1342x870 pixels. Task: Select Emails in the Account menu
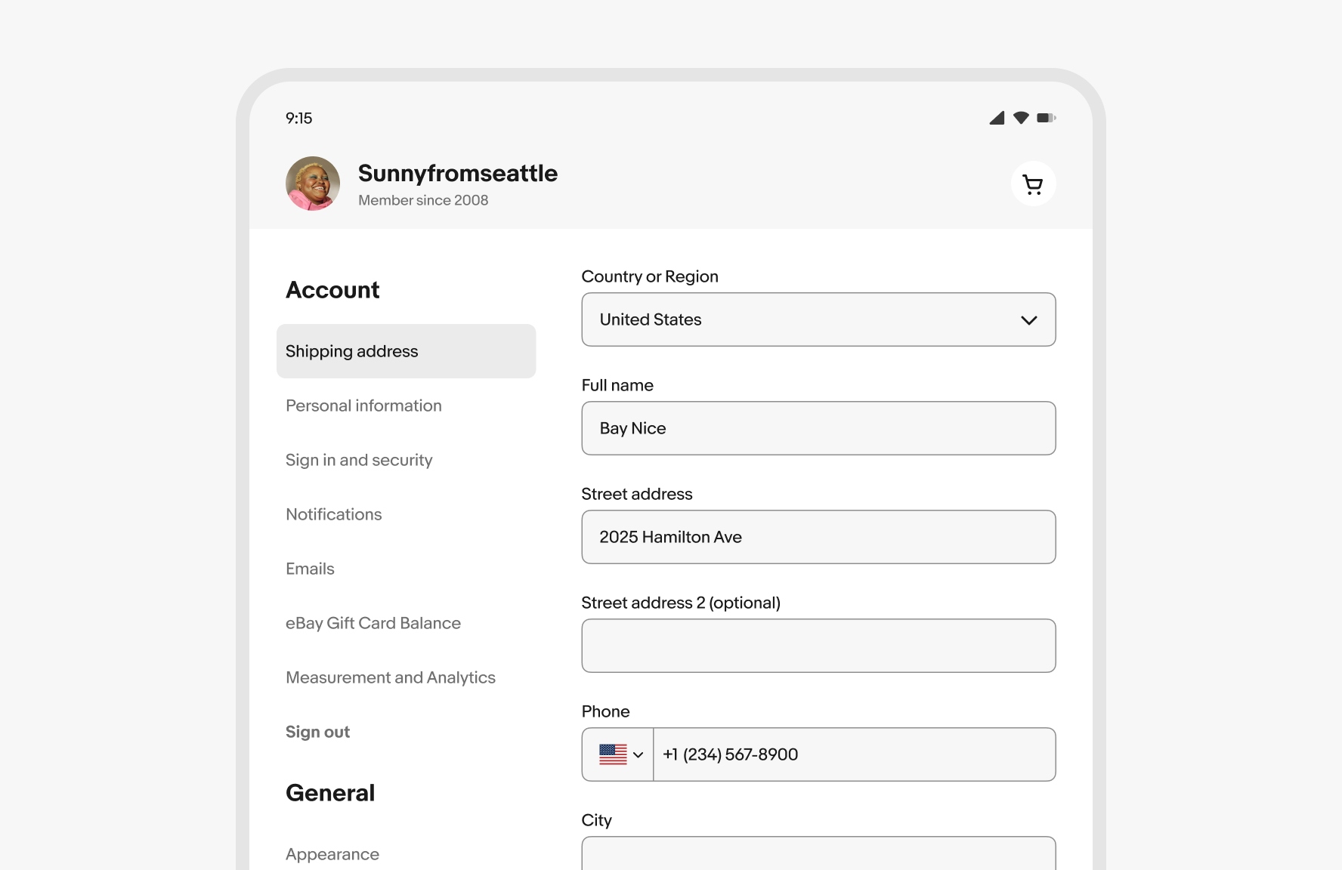[x=310, y=569]
